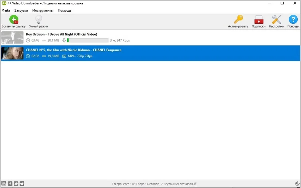Click the globe icon in status bar

click(297, 183)
